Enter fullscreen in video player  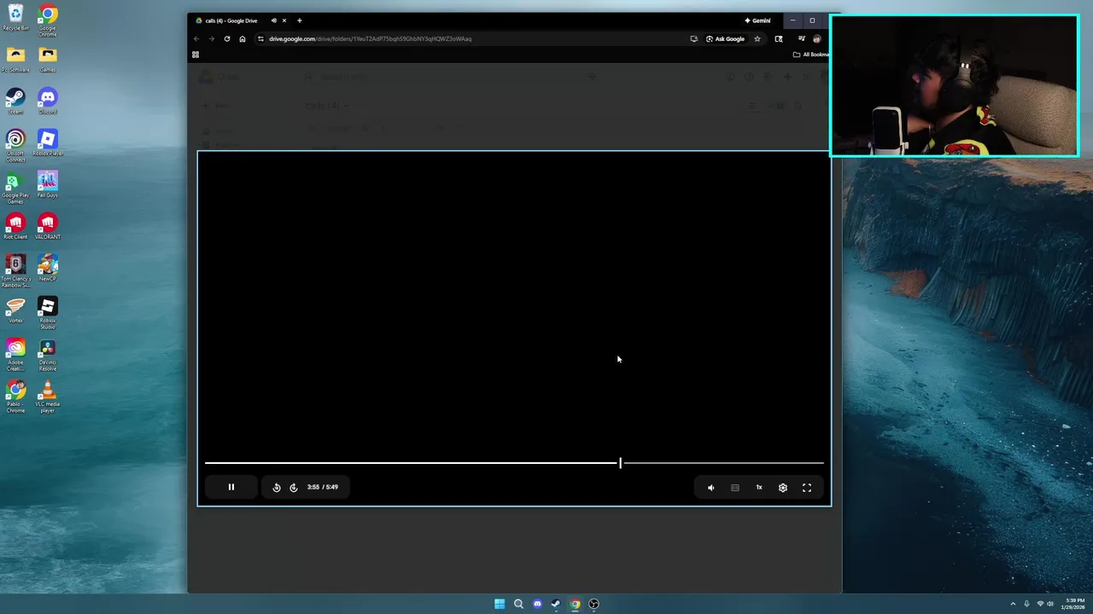click(807, 487)
